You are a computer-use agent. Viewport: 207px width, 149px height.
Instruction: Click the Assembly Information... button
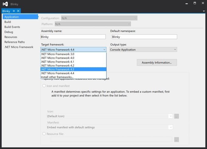(x=157, y=63)
